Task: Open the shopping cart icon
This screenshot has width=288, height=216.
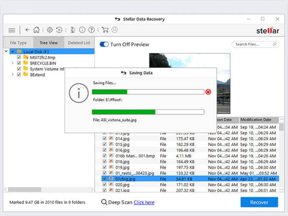Action: (105, 30)
